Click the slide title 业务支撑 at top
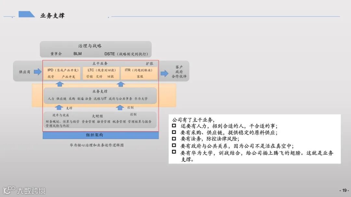 (x=52, y=16)
